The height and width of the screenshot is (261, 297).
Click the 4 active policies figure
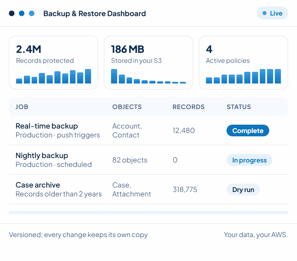tap(209, 49)
